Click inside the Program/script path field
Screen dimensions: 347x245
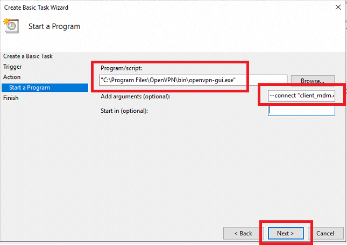tap(193, 80)
